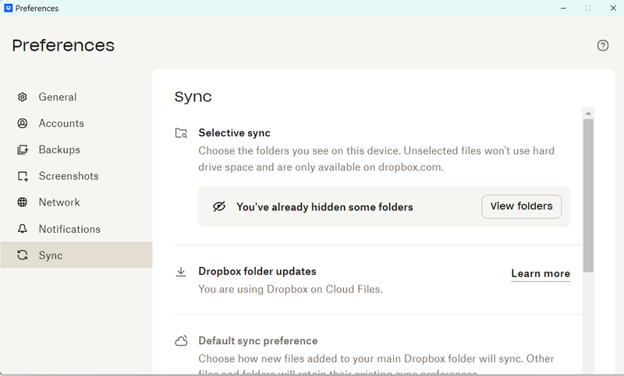Click the download arrow beside Dropbox folder updates

coord(181,272)
